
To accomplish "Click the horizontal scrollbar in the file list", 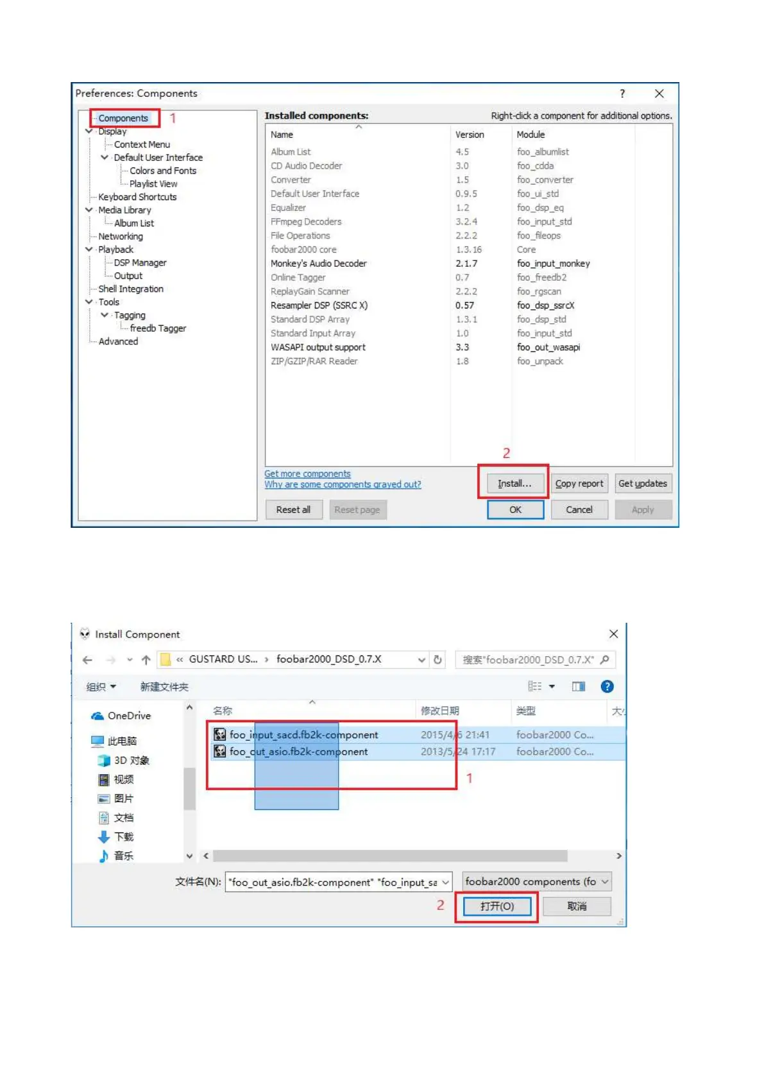I will coord(390,856).
